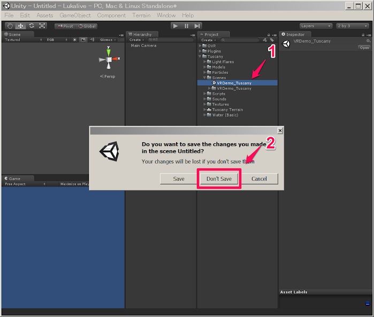The width and height of the screenshot is (374, 317).
Task: Open the 2 by 3 layout dropdown
Action: [352, 26]
